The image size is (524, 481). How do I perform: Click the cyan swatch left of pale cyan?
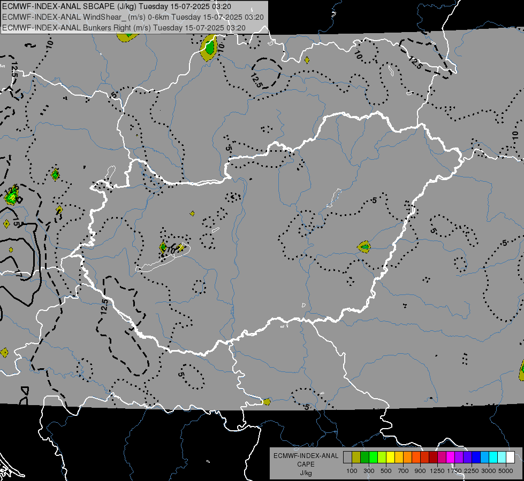click(493, 457)
